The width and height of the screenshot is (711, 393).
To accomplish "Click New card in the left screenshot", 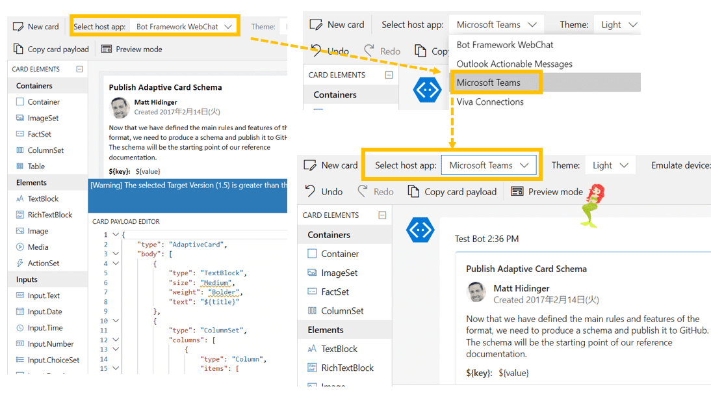I will pos(36,27).
